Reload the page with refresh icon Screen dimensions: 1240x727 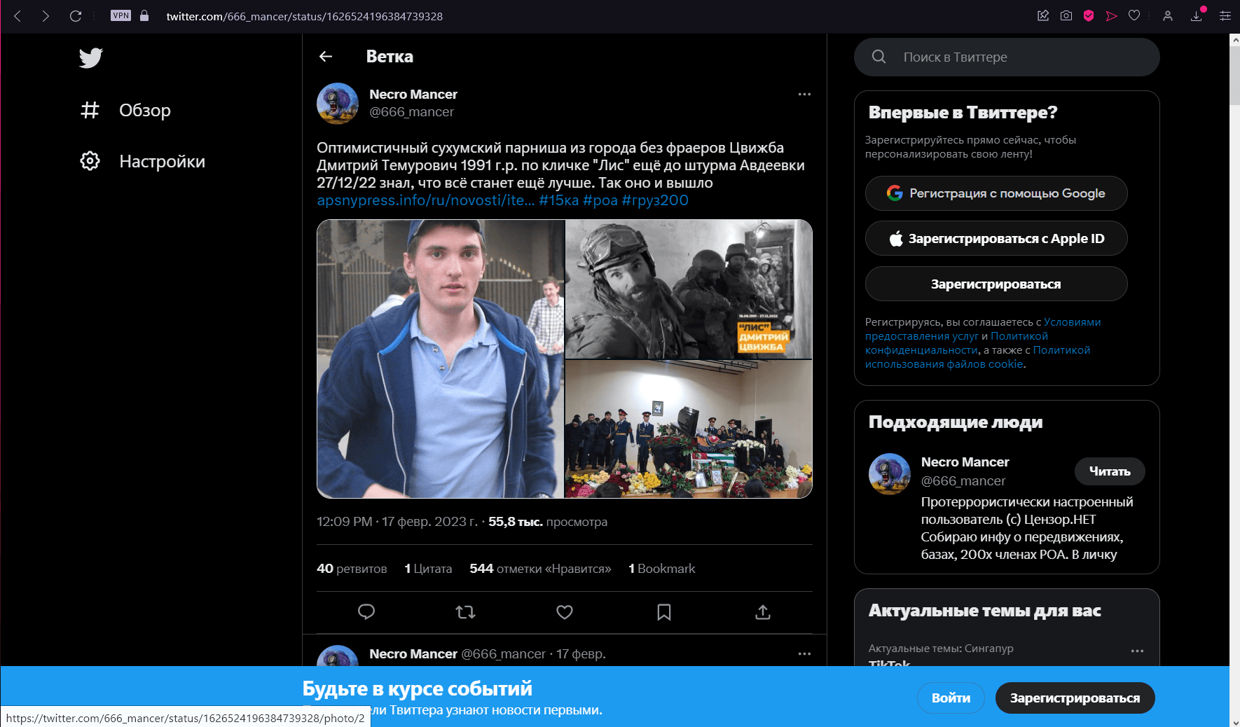pos(76,15)
